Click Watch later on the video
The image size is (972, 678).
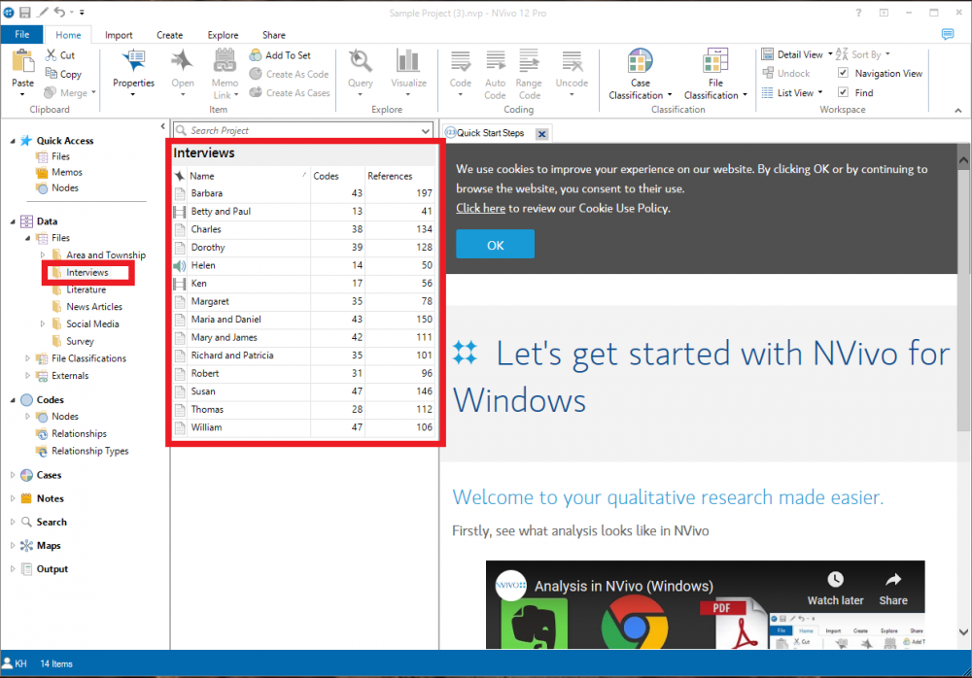(835, 588)
